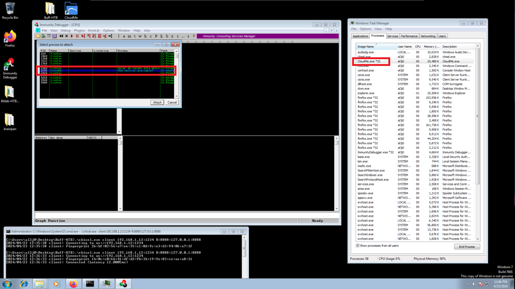Image resolution: width=515 pixels, height=289 pixels.
Task: Switch to the Services tab
Action: [x=392, y=36]
